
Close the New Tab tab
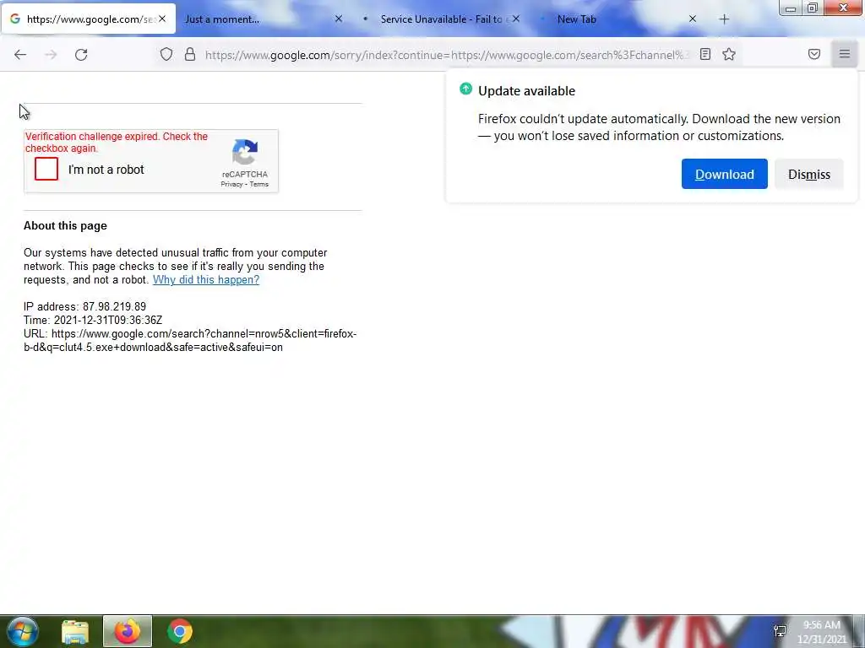coord(693,19)
